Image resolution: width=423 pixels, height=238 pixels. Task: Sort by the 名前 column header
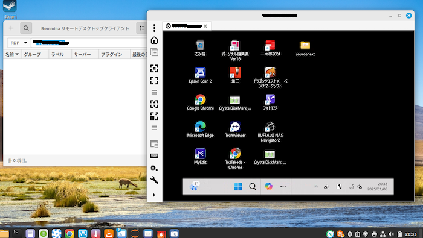point(12,54)
